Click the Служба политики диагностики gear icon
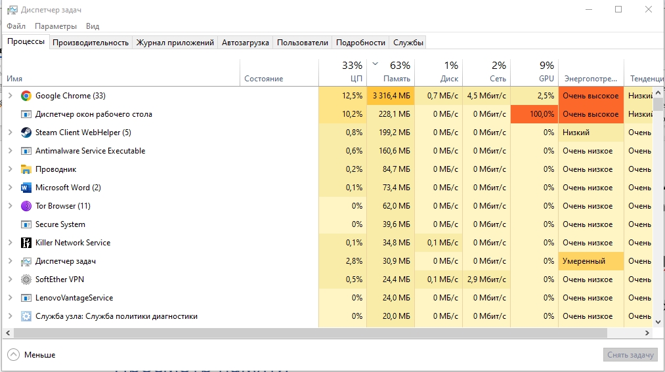Viewport: 665px width, 372px height. pos(26,316)
